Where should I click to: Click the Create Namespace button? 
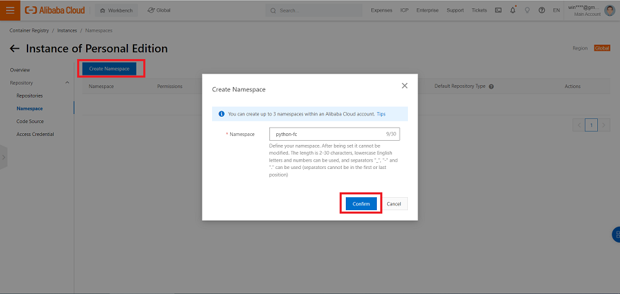(x=109, y=69)
